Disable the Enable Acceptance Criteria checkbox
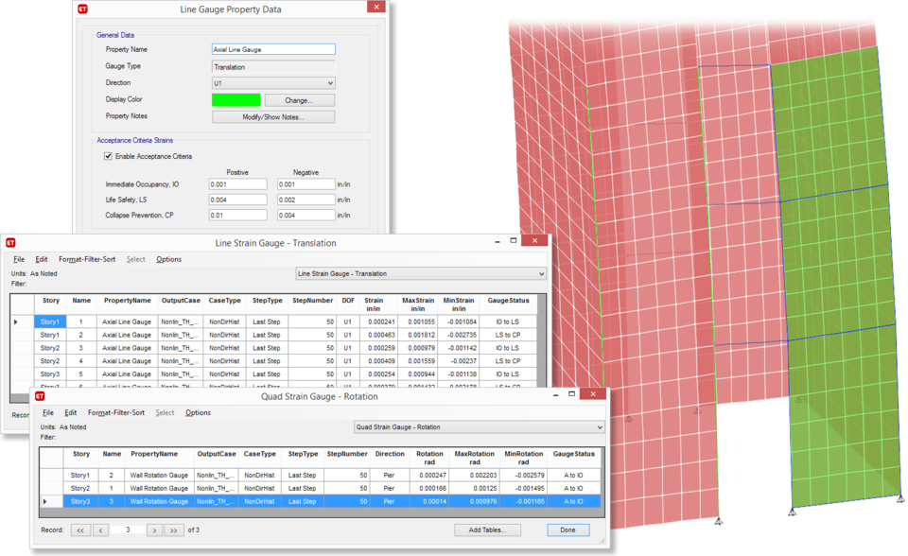 click(109, 156)
